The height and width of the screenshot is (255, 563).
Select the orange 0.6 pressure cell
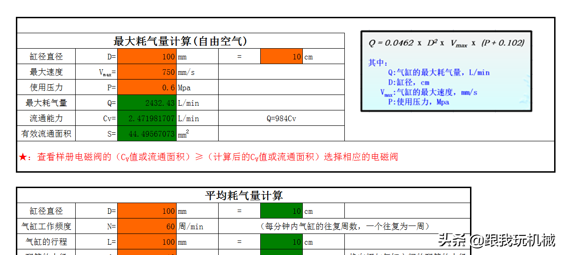(x=147, y=87)
